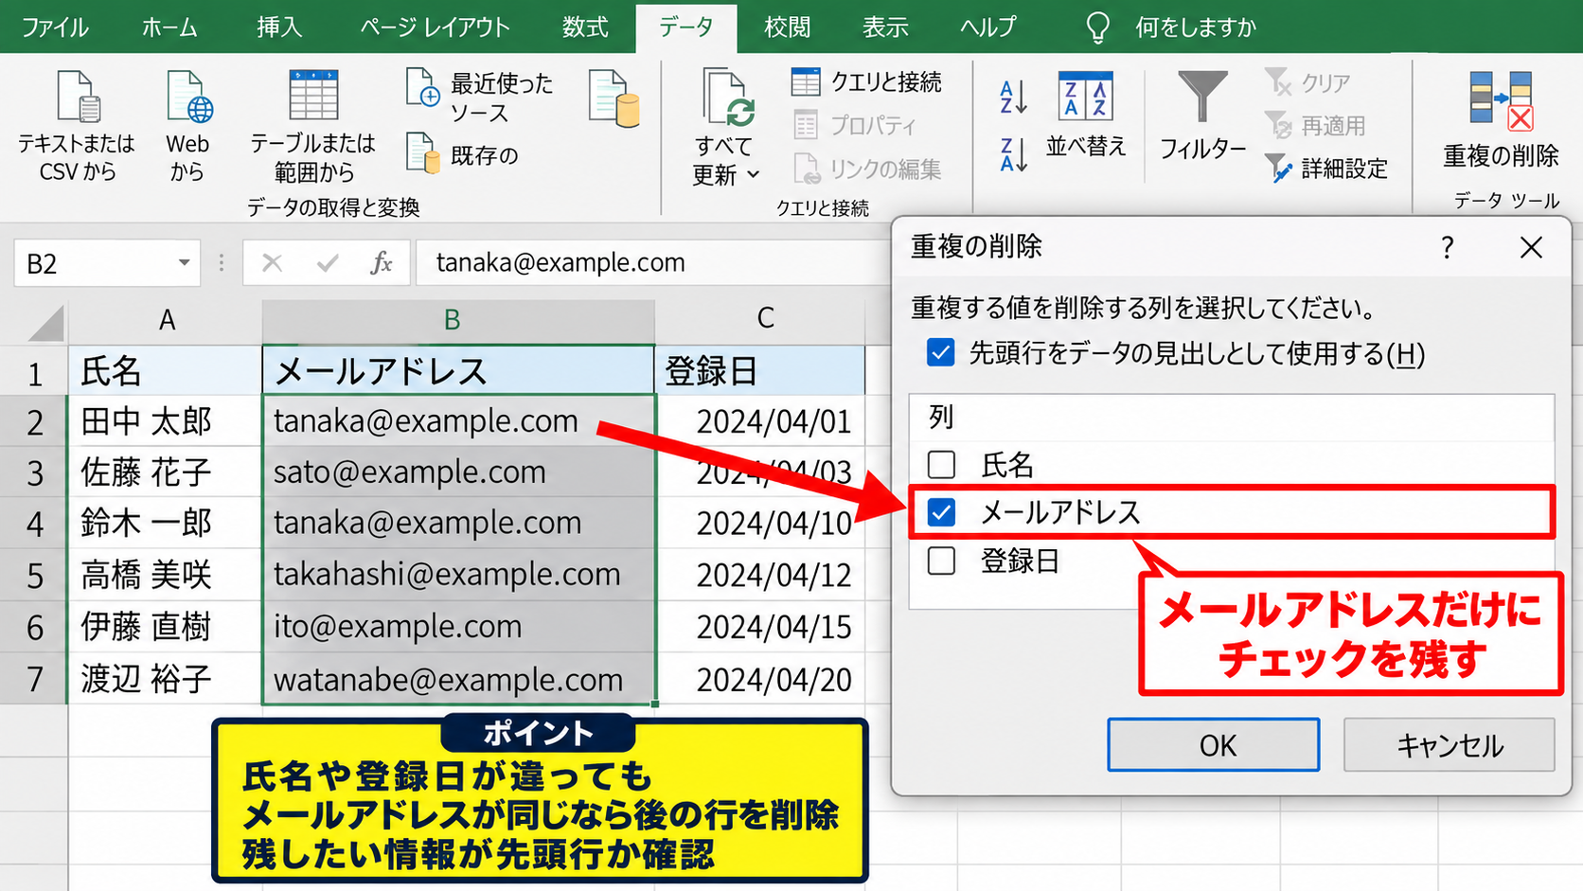Select cell watanabe@example.com
Viewport: 1583px width, 891px height.
point(458,679)
